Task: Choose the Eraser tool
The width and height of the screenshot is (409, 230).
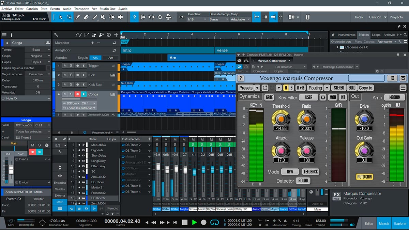Action: click(x=86, y=17)
